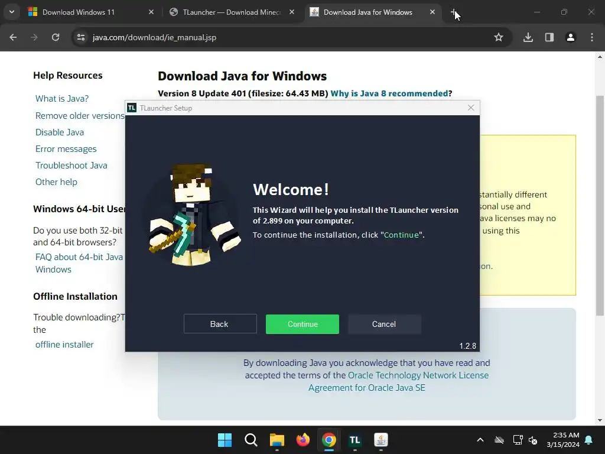Bookmark this page with the star icon
605x454 pixels.
click(499, 37)
